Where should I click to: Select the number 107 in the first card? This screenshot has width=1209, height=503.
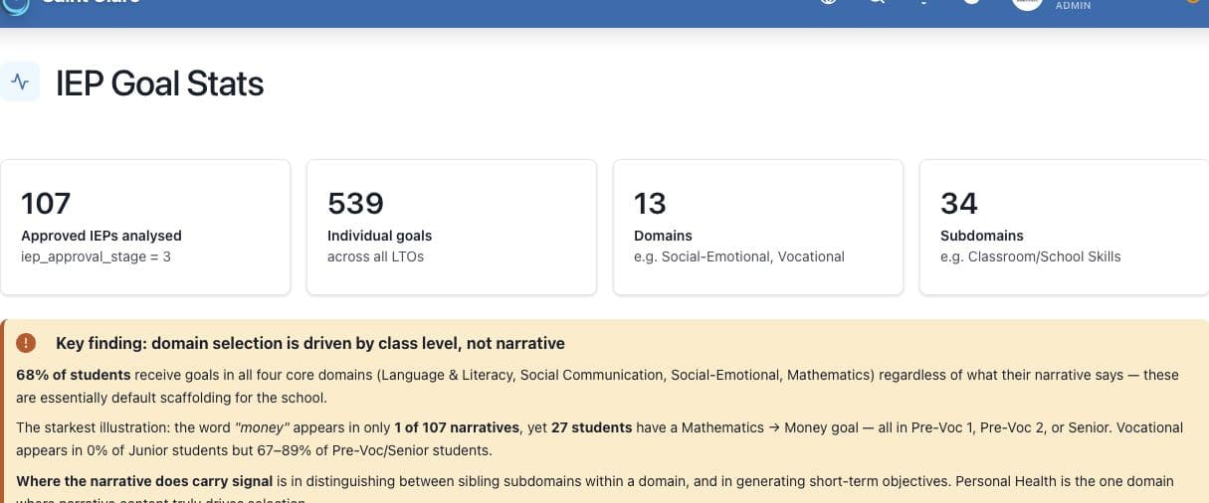46,204
